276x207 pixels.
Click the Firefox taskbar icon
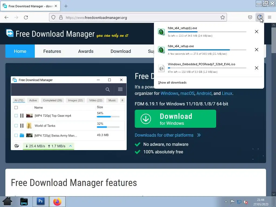(57, 202)
